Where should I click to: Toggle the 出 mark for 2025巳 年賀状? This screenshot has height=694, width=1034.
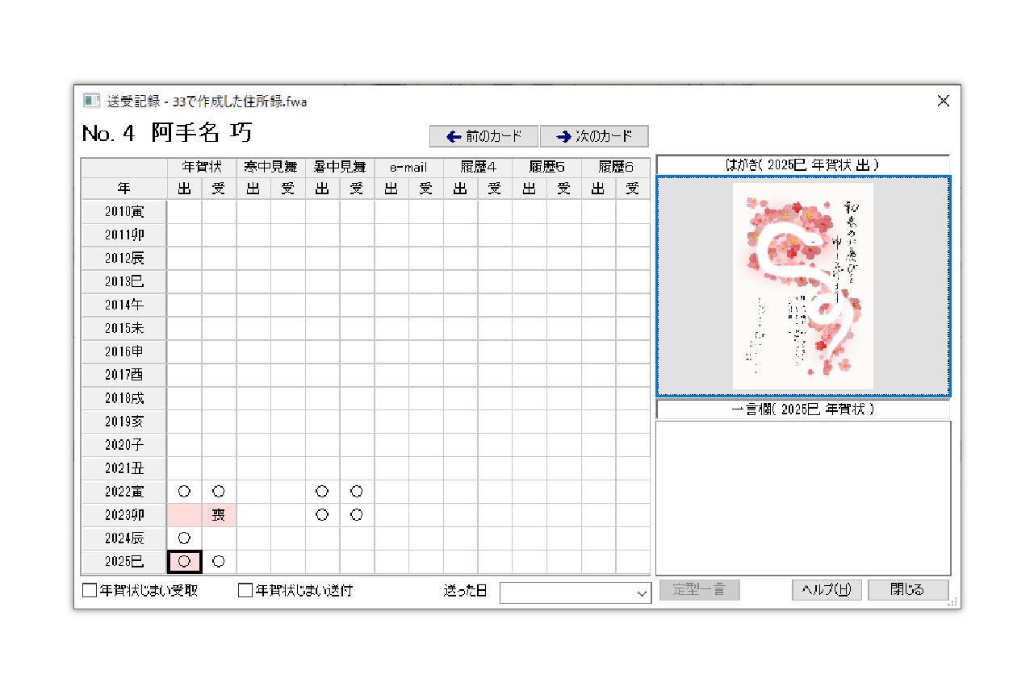183,561
